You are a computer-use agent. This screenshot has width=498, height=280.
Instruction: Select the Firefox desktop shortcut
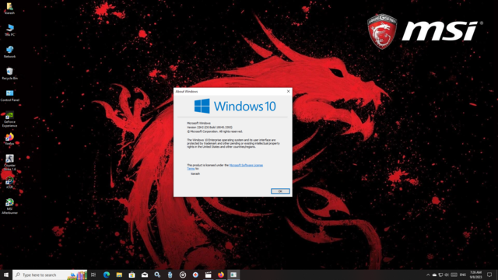tap(9, 139)
